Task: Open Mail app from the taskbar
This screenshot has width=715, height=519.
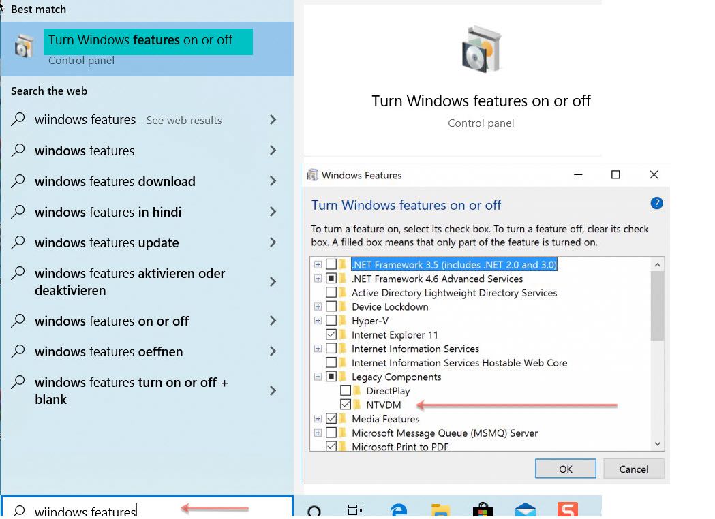Action: (x=525, y=510)
